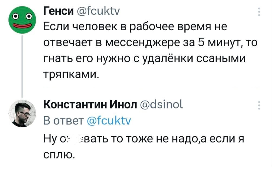This screenshot has width=273, height=175.
Task: Open three-dot menu on Константин's reply
Action: point(259,105)
